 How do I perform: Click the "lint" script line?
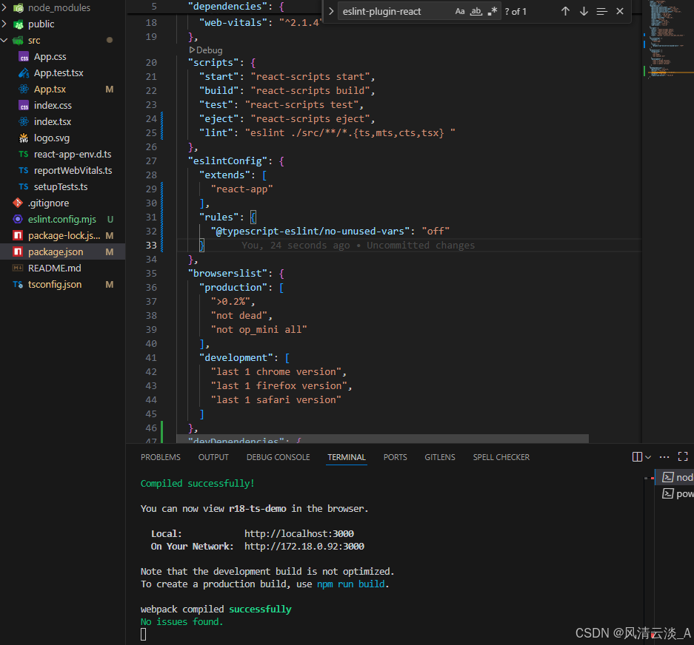pos(327,132)
